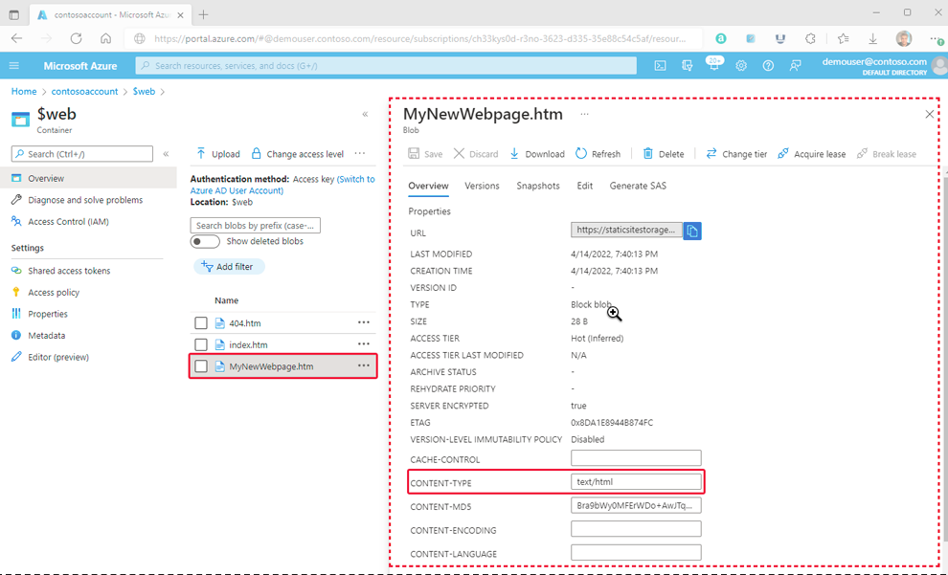Download the MyNewWebpage.htm blob
This screenshot has height=575, width=948.
click(x=537, y=154)
